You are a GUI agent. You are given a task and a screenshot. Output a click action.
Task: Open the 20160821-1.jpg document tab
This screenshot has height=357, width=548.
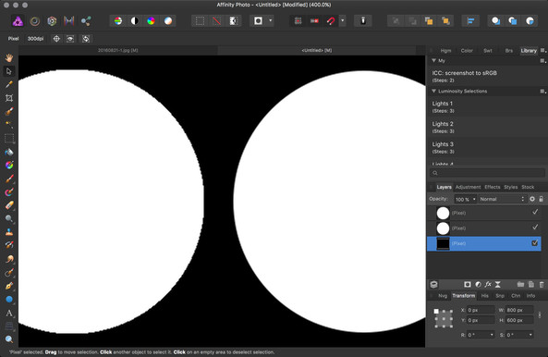[x=117, y=50]
